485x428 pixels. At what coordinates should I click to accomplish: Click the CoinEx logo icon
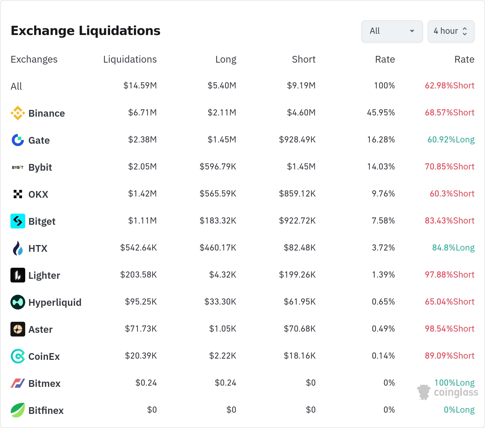18,356
